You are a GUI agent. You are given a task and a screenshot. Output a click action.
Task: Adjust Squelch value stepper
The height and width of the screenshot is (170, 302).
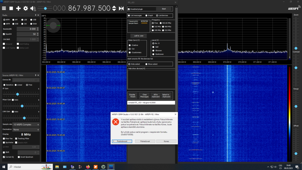click(x=38, y=34)
